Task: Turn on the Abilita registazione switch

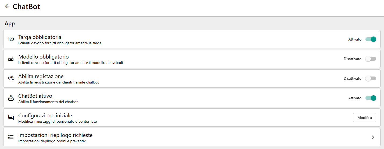Action: click(371, 78)
